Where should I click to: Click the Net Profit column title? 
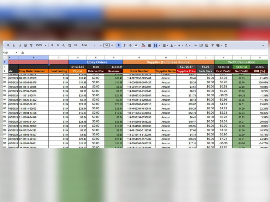(x=241, y=71)
